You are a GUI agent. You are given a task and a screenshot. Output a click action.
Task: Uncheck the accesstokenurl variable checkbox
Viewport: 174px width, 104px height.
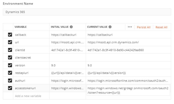click(x=10, y=88)
